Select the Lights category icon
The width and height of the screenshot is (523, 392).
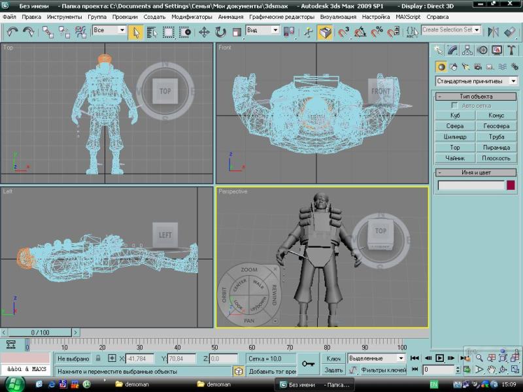[x=464, y=66]
